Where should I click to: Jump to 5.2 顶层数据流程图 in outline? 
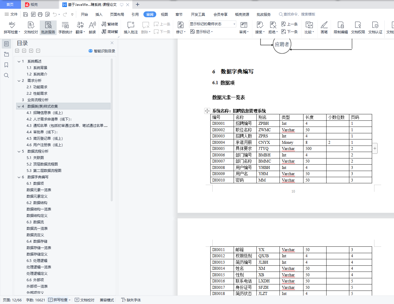[42, 164]
